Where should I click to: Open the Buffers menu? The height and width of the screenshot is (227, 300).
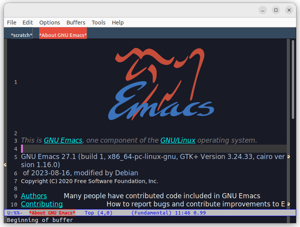point(76,23)
